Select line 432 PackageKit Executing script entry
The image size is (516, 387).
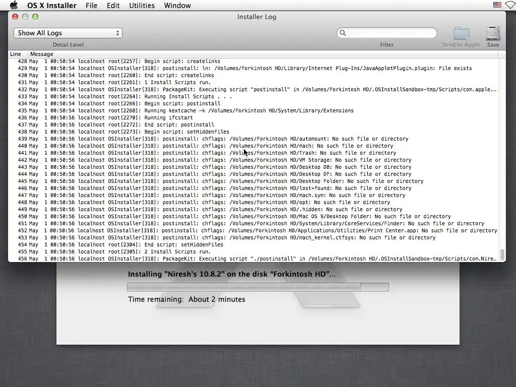(x=253, y=90)
